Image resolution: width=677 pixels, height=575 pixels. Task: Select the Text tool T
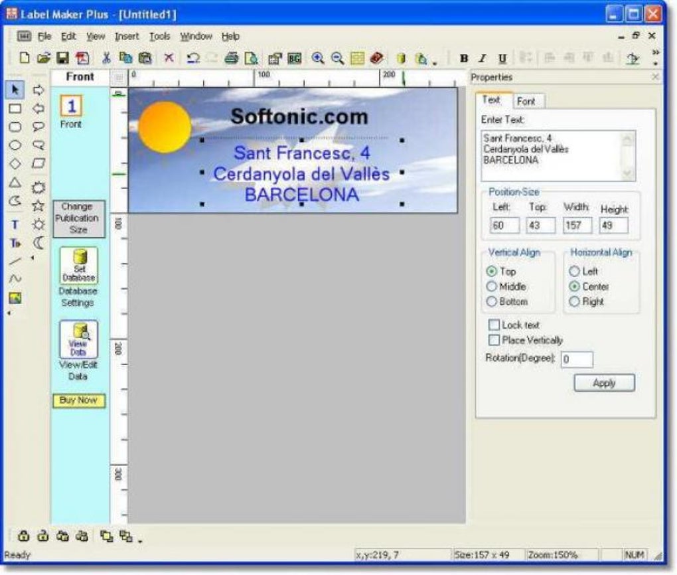[15, 224]
